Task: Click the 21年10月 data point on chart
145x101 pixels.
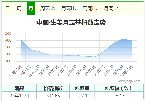Action: (21, 40)
